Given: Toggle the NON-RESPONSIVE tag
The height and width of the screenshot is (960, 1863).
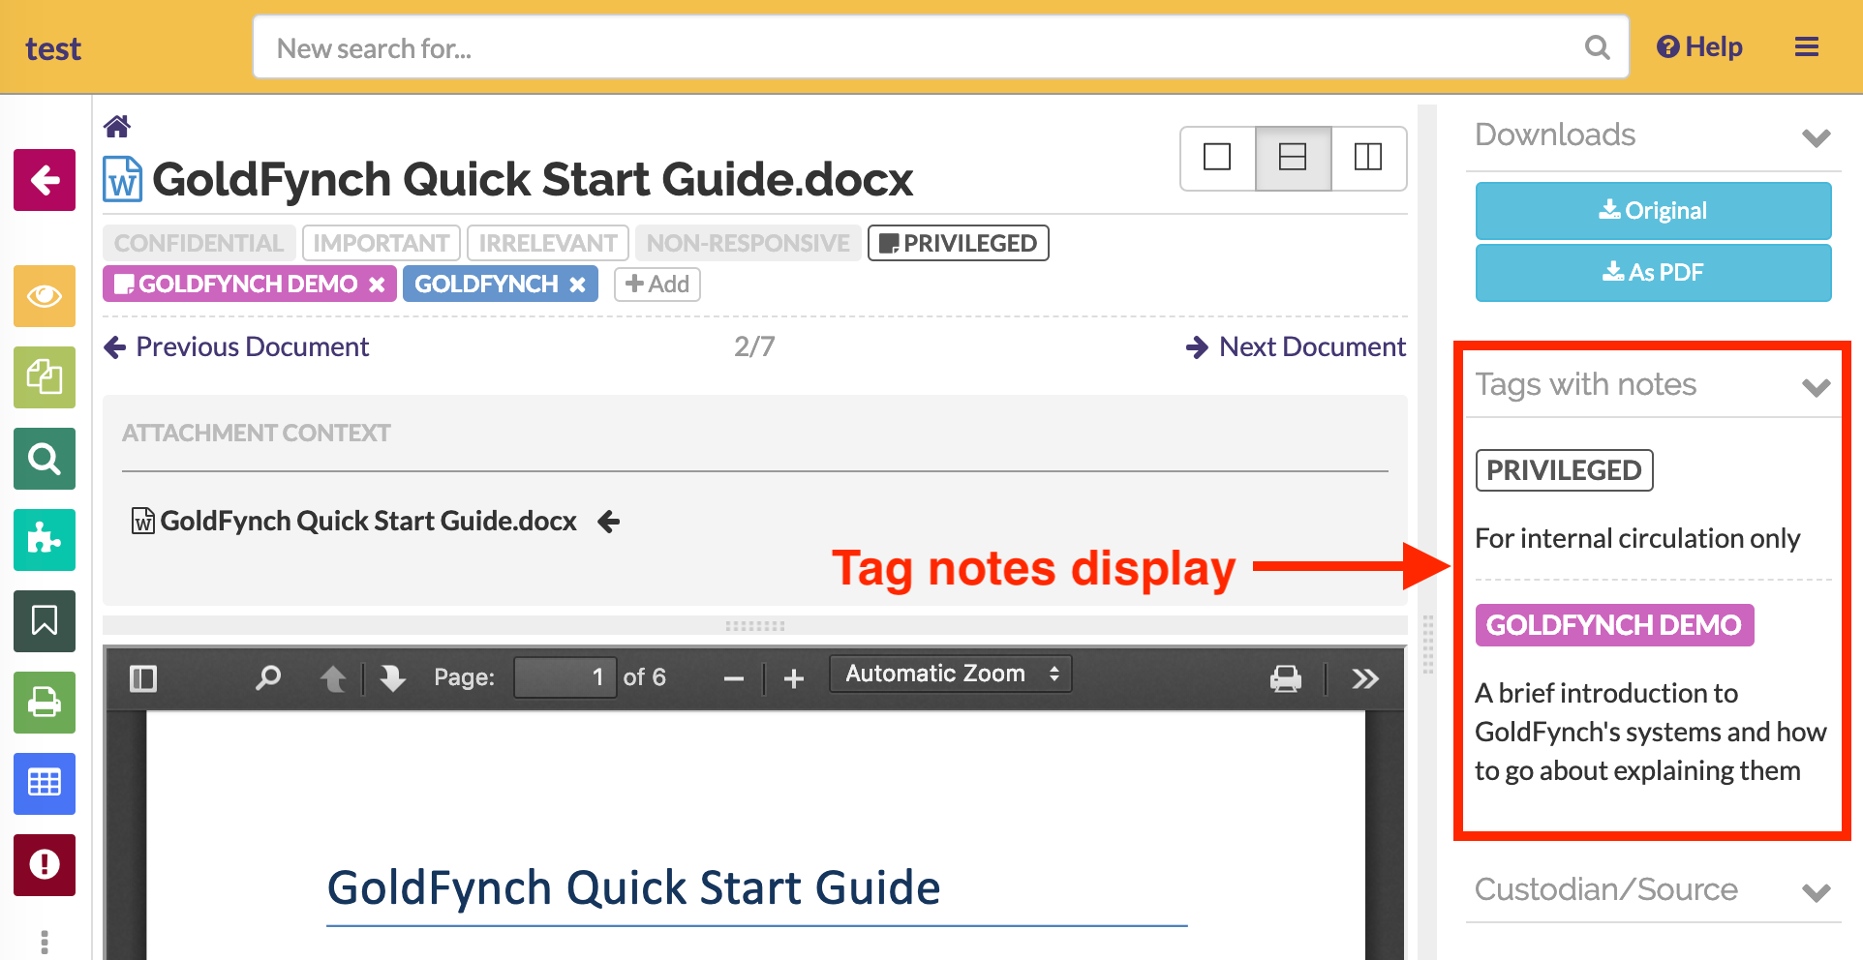Looking at the screenshot, I should click(748, 243).
